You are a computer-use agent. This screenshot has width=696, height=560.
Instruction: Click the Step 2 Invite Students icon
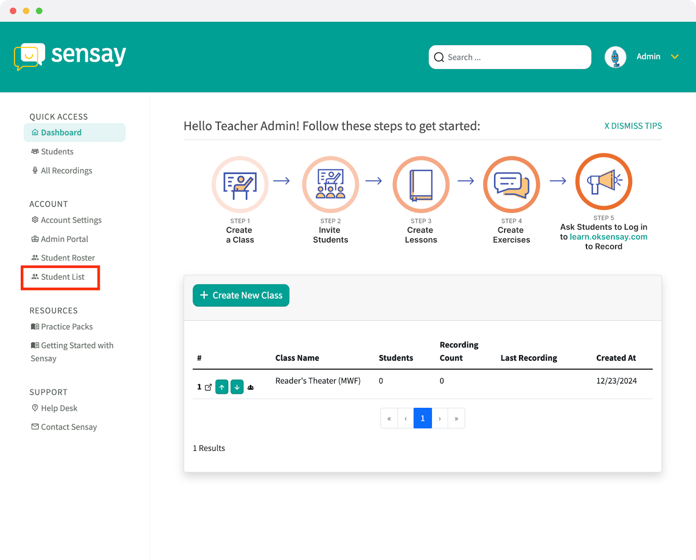(331, 184)
